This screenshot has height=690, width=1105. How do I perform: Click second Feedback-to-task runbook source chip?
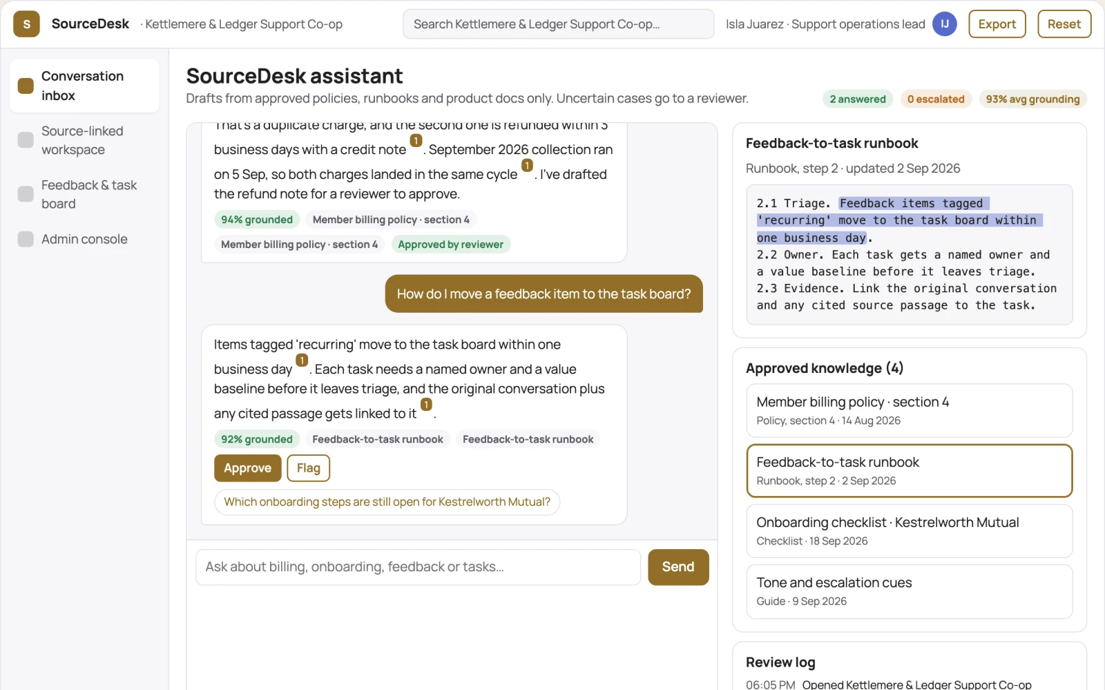(x=528, y=439)
